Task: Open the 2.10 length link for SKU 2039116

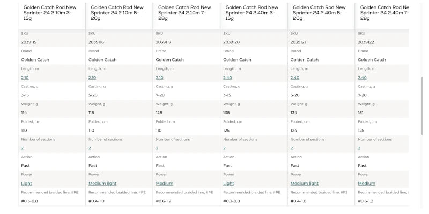Action: coord(92,78)
